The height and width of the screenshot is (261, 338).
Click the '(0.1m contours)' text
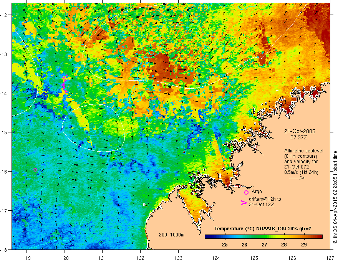[x=301, y=156]
